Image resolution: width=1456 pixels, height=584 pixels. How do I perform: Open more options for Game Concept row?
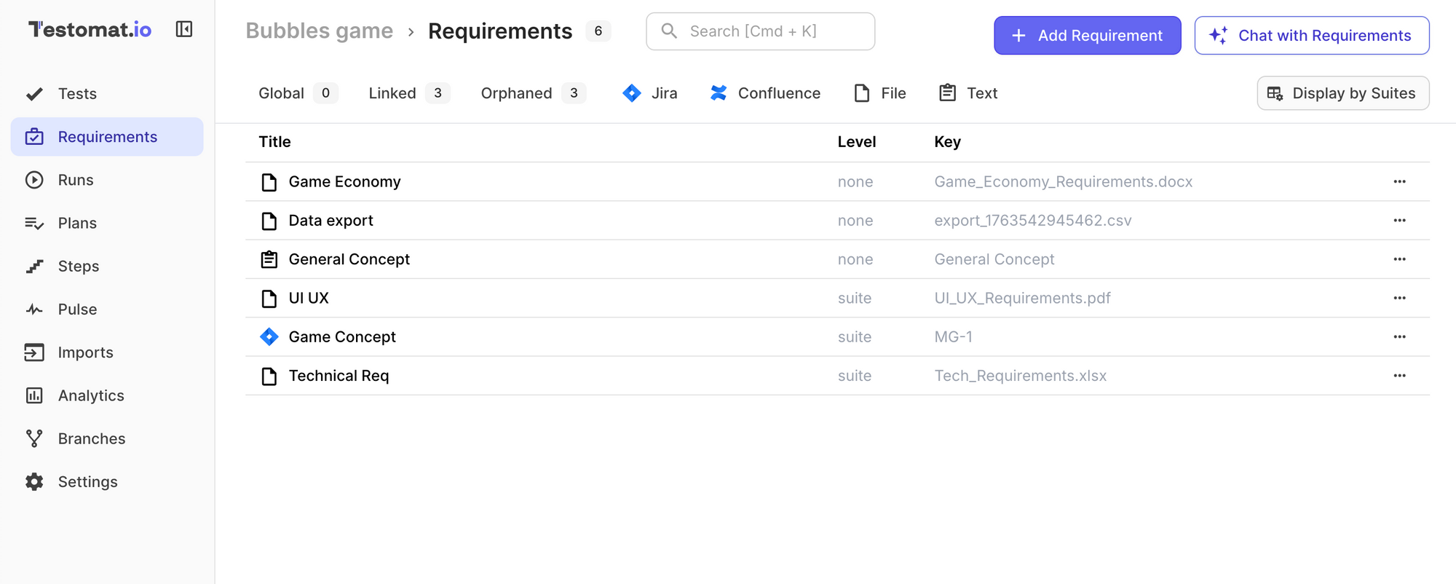coord(1399,337)
